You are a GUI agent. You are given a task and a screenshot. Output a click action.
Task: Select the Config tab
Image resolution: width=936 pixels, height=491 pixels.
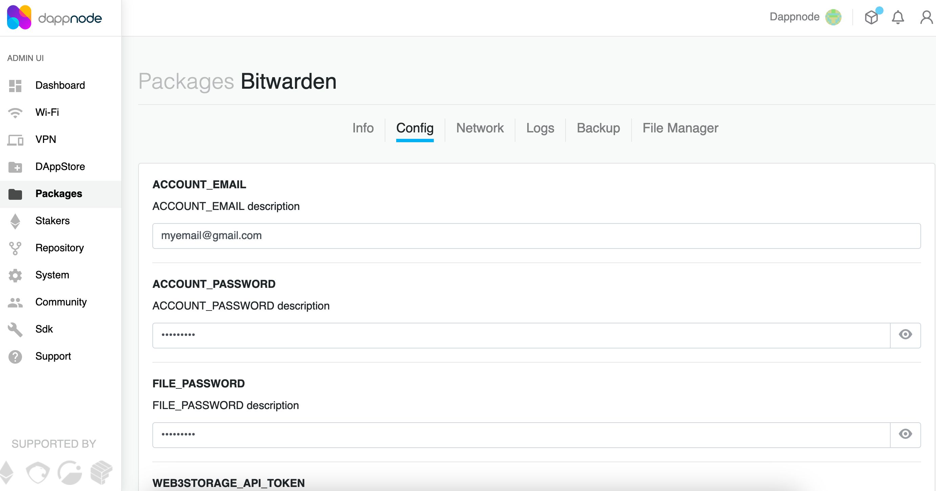tap(414, 128)
